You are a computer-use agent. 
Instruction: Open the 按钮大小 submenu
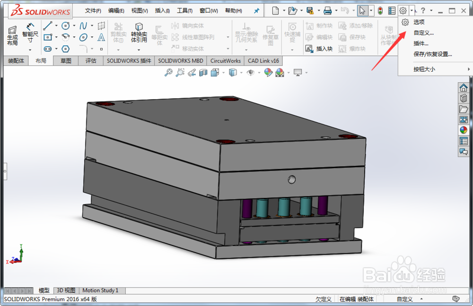pyautogui.click(x=434, y=69)
